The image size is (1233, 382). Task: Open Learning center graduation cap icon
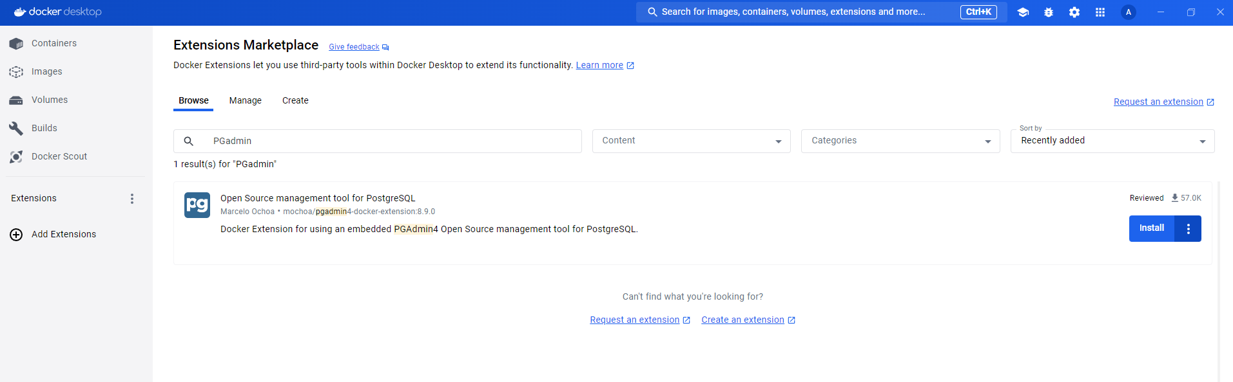[x=1023, y=12]
